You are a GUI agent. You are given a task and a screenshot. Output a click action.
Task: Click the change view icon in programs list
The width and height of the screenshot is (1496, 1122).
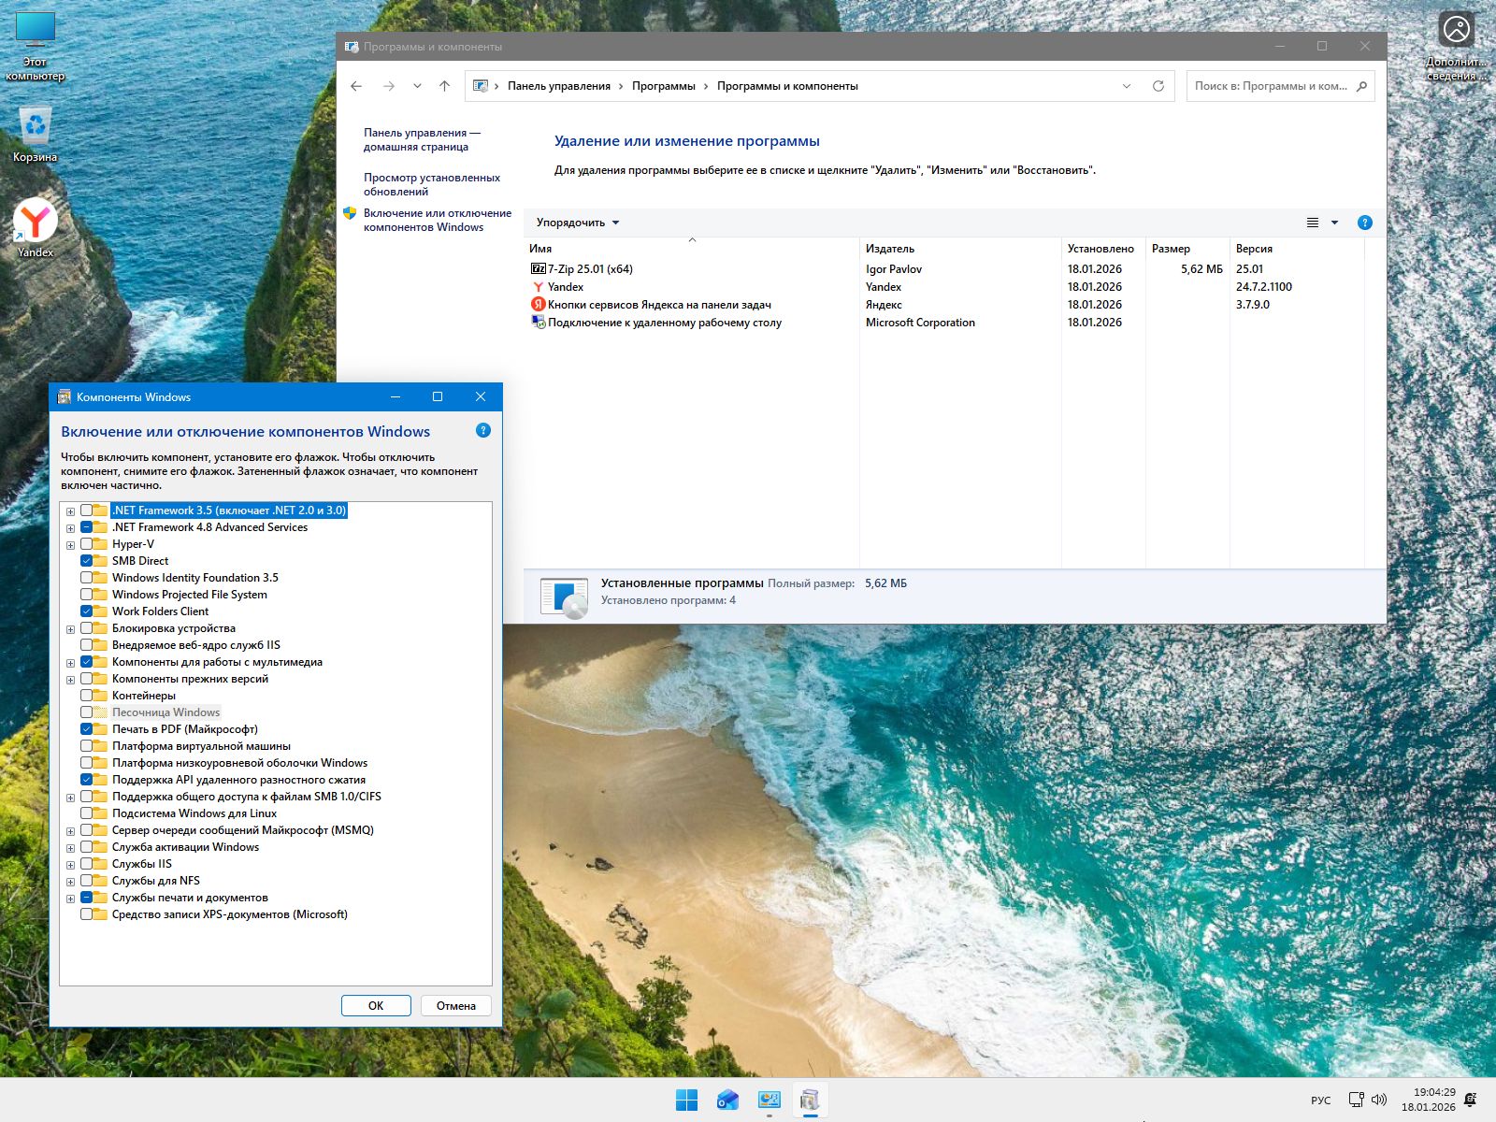pyautogui.click(x=1313, y=223)
